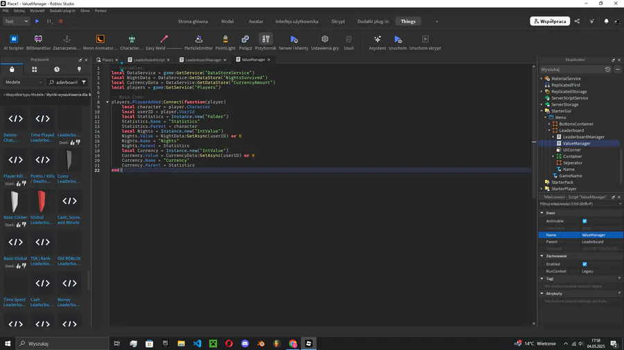
Task: Open notifications bell
Action: tap(606, 21)
